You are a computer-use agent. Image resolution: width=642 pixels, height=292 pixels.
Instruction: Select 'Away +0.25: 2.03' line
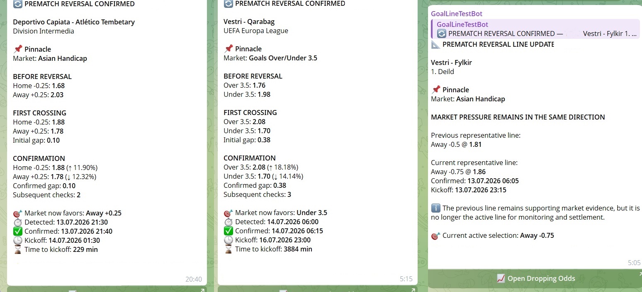38,95
